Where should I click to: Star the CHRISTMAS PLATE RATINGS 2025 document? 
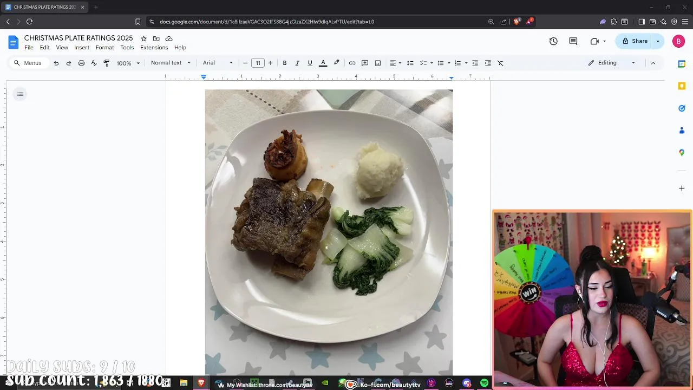143,38
